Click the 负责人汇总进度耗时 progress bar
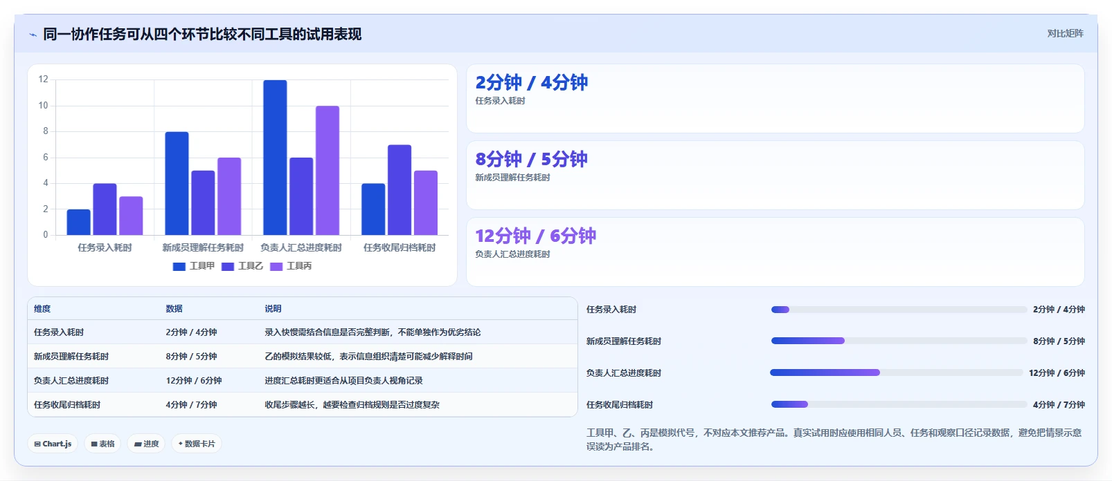 pyautogui.click(x=896, y=372)
